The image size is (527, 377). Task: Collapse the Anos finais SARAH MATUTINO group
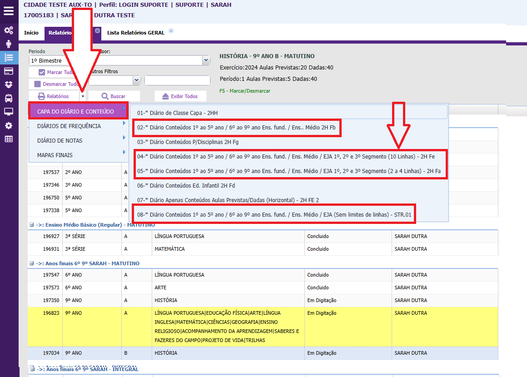tap(32, 263)
